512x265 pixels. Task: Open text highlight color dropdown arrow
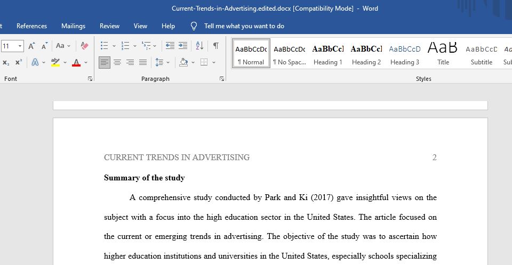coord(65,62)
